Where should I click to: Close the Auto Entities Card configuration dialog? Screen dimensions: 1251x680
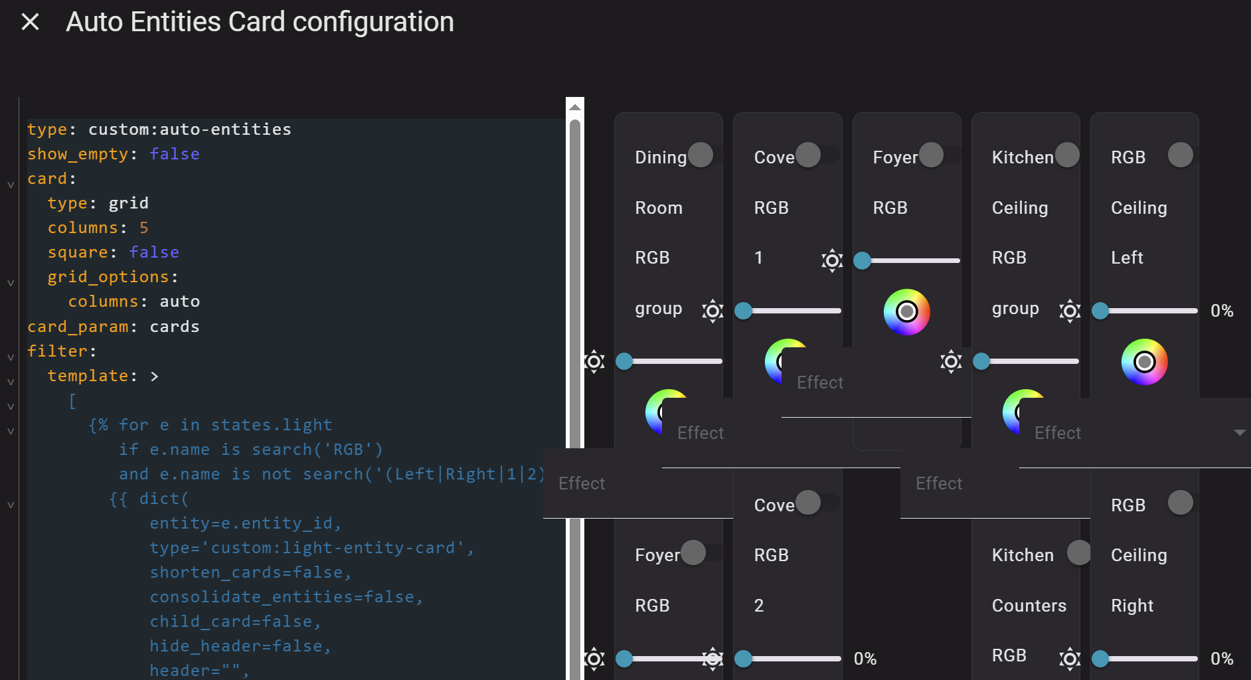31,22
